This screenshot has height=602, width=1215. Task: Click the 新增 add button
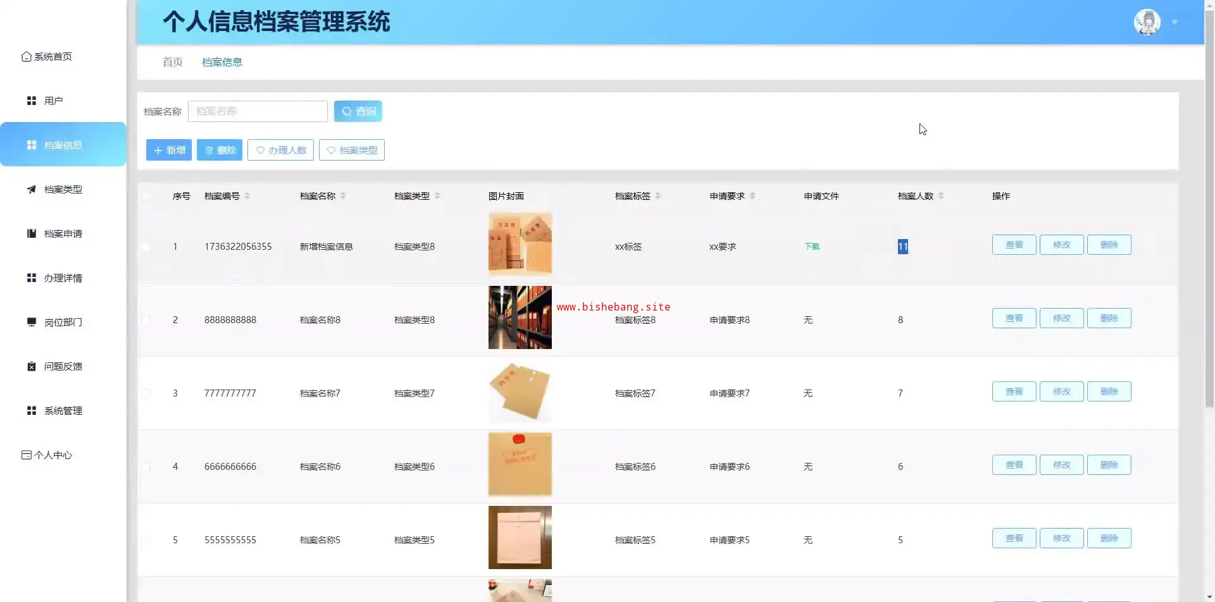point(169,150)
